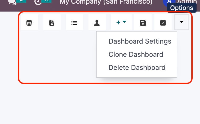The height and width of the screenshot is (124, 200).
Task: Open the activities clock icon
Action: (38, 2)
